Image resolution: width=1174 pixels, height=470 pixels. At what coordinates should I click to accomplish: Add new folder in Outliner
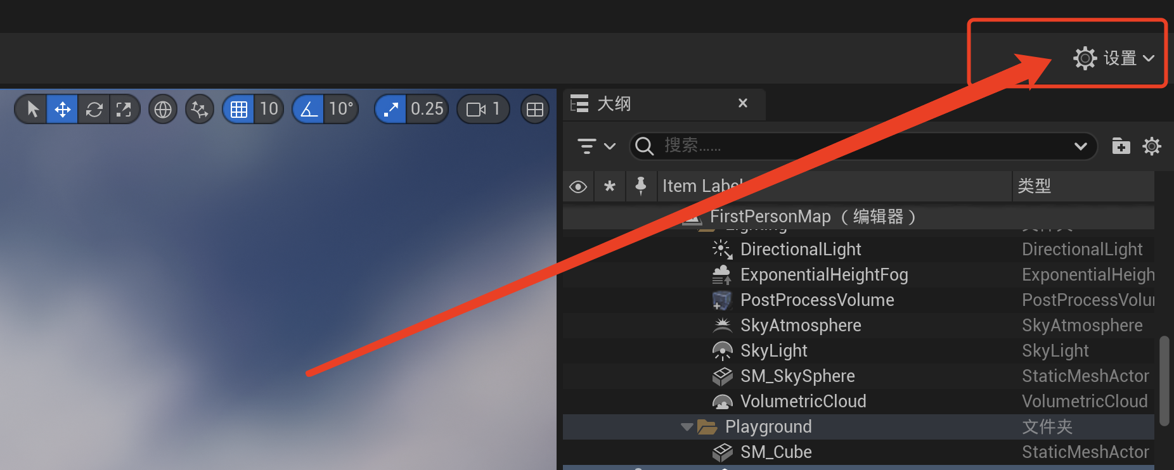1121,146
